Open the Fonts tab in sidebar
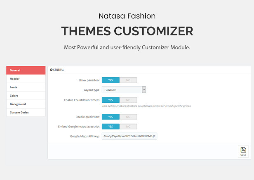Screen dimensions: 254x180 [x=26, y=87]
